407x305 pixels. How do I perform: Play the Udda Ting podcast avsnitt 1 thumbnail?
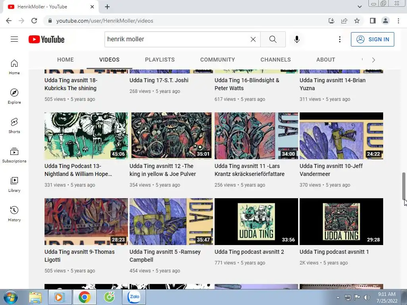(x=341, y=222)
